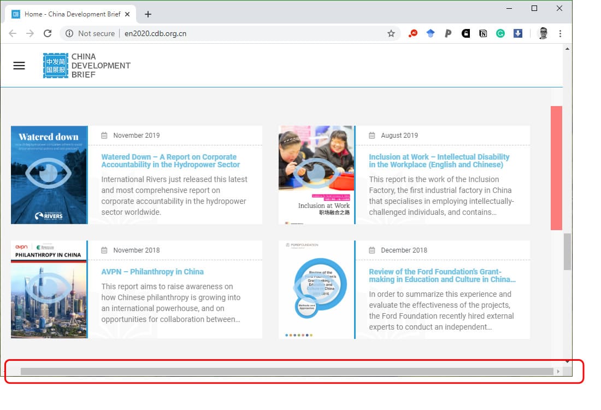Open the hamburger navigation menu
Image resolution: width=601 pixels, height=410 pixels.
19,66
